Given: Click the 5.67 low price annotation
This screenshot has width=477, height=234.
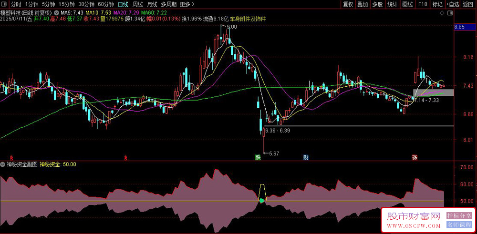Looking at the screenshot, I should click(274, 154).
